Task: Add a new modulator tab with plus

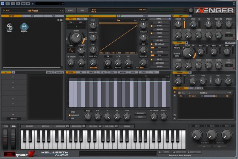Action: tap(202, 88)
